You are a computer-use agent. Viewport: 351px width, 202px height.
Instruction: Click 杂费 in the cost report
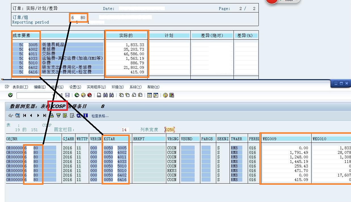47,63
